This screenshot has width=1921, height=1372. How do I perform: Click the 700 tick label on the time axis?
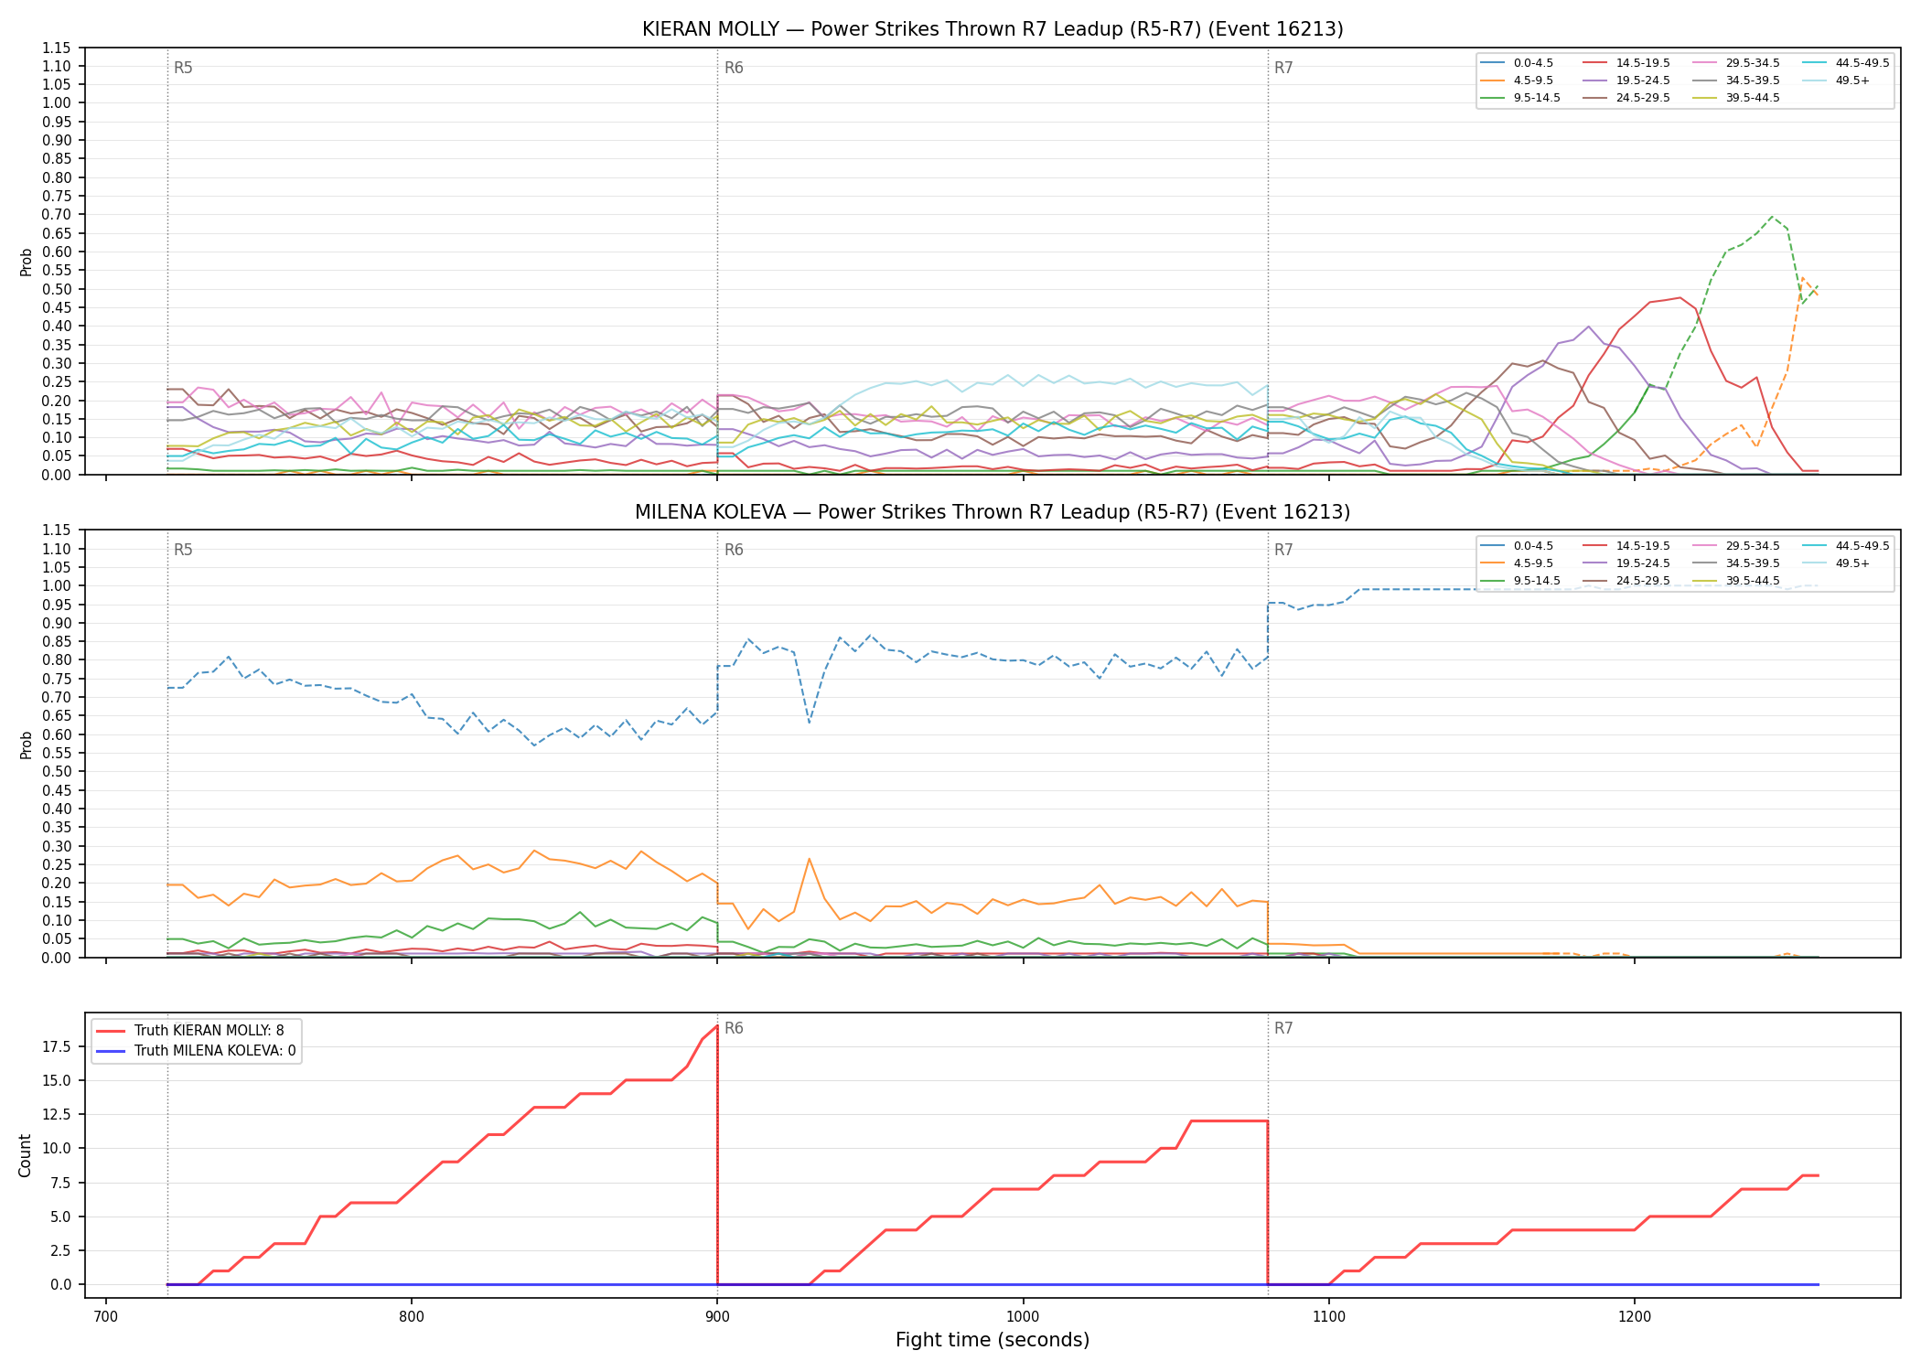click(x=106, y=1315)
